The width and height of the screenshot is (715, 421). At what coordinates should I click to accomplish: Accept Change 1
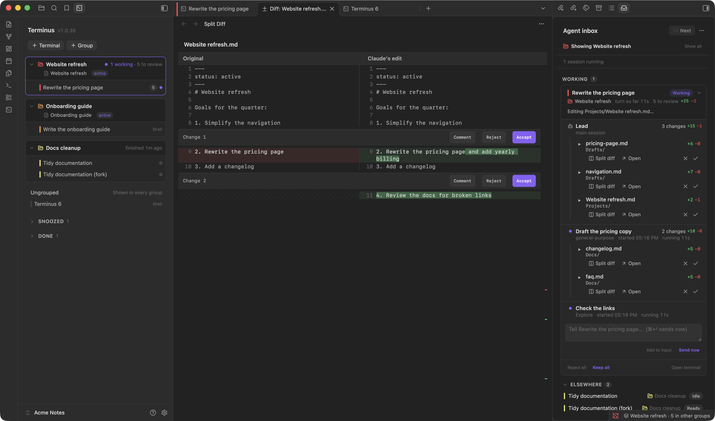524,137
